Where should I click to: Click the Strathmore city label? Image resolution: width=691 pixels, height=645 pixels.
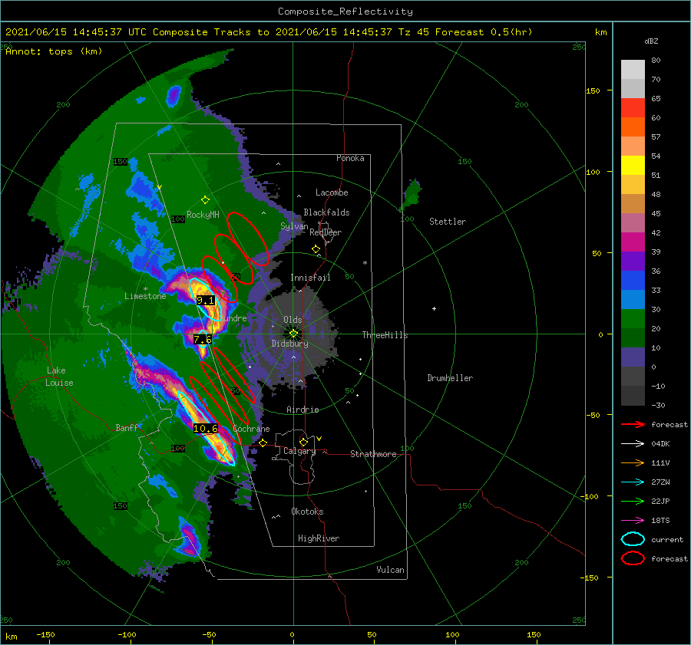(x=373, y=454)
